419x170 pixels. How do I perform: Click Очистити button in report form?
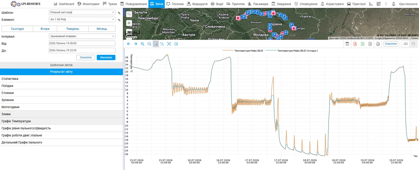(x=86, y=57)
